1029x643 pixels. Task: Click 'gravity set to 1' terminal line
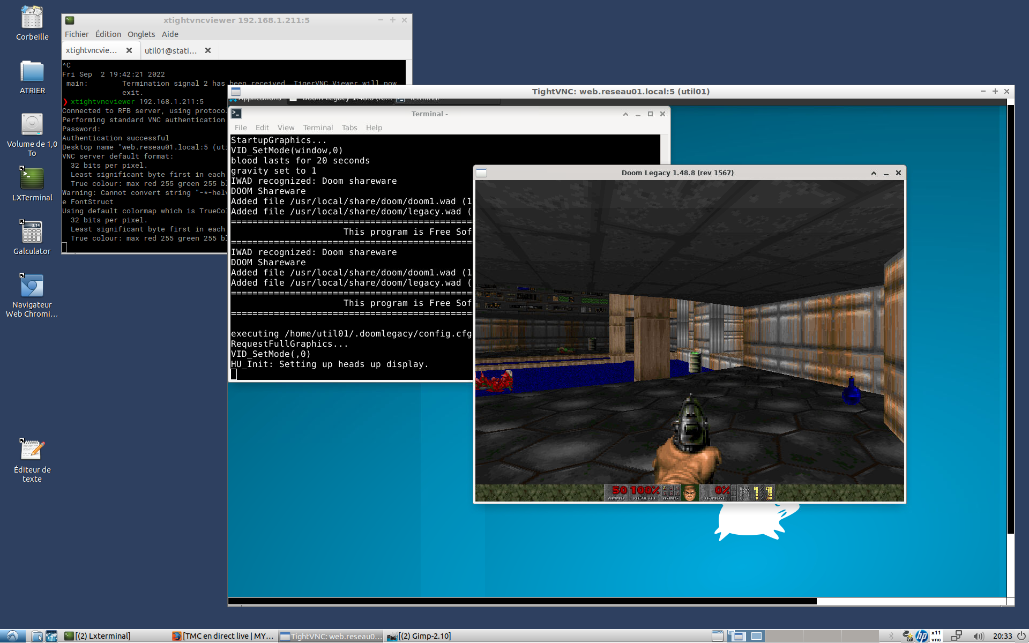pyautogui.click(x=273, y=171)
